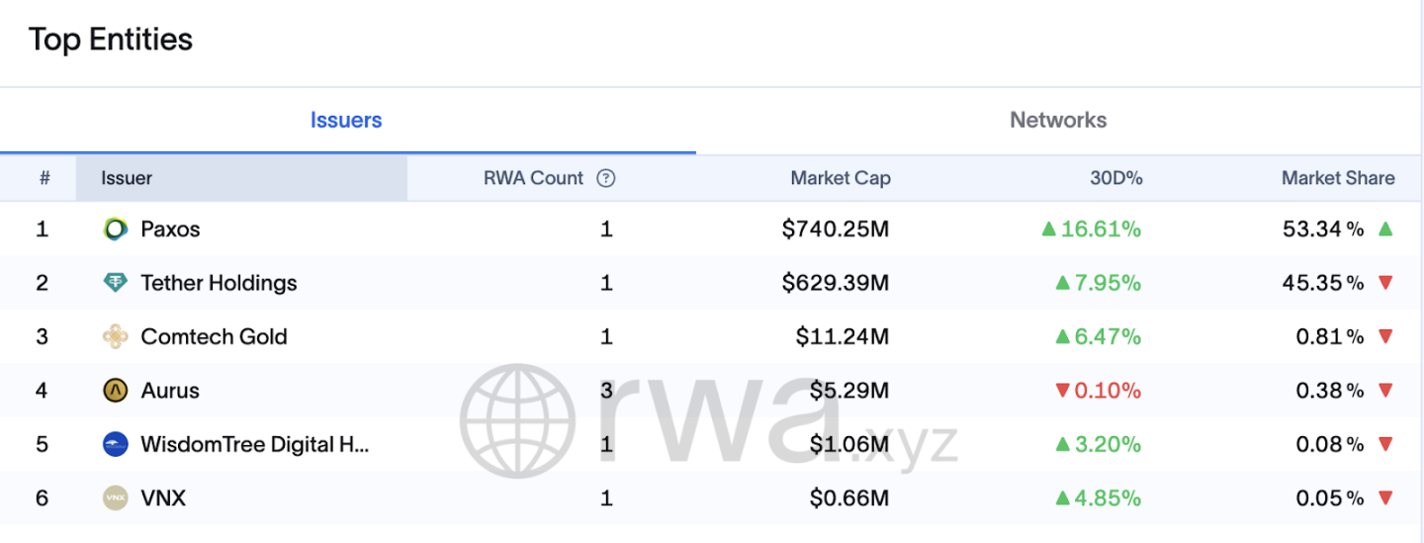Click the $1.06M market cap value
Viewport: 1424px width, 543px height.
coord(849,444)
